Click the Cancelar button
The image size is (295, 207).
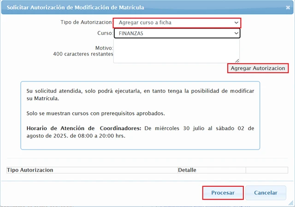tap(266, 193)
